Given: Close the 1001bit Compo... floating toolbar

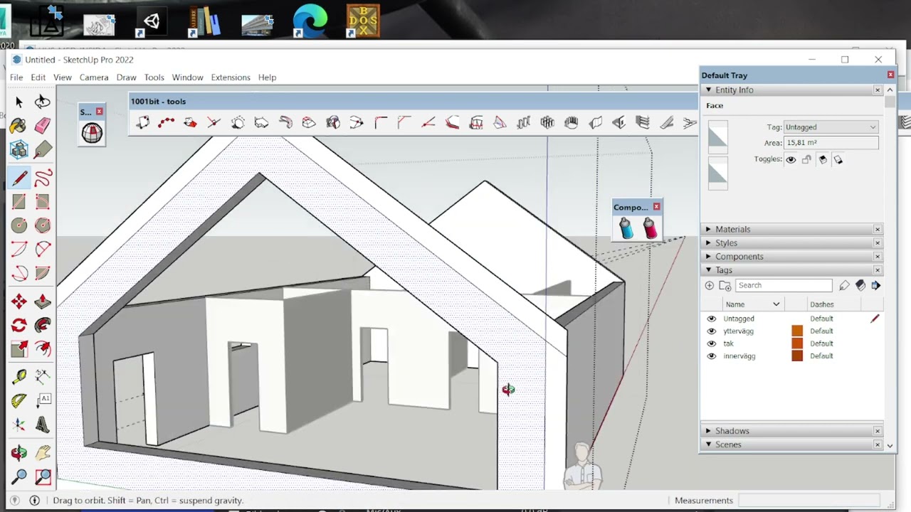Looking at the screenshot, I should pos(656,207).
